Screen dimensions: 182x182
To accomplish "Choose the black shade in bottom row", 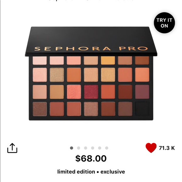I will 142,109.
